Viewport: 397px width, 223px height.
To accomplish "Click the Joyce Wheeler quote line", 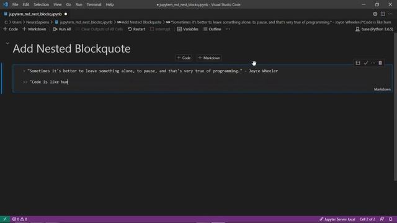I will 150,71.
